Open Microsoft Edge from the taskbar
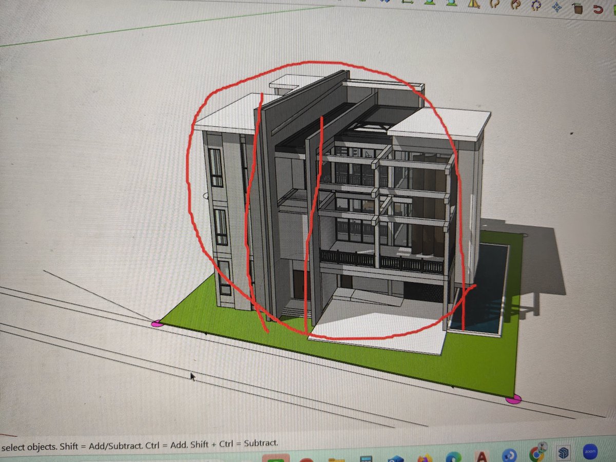The height and width of the screenshot is (462, 616). 453,456
